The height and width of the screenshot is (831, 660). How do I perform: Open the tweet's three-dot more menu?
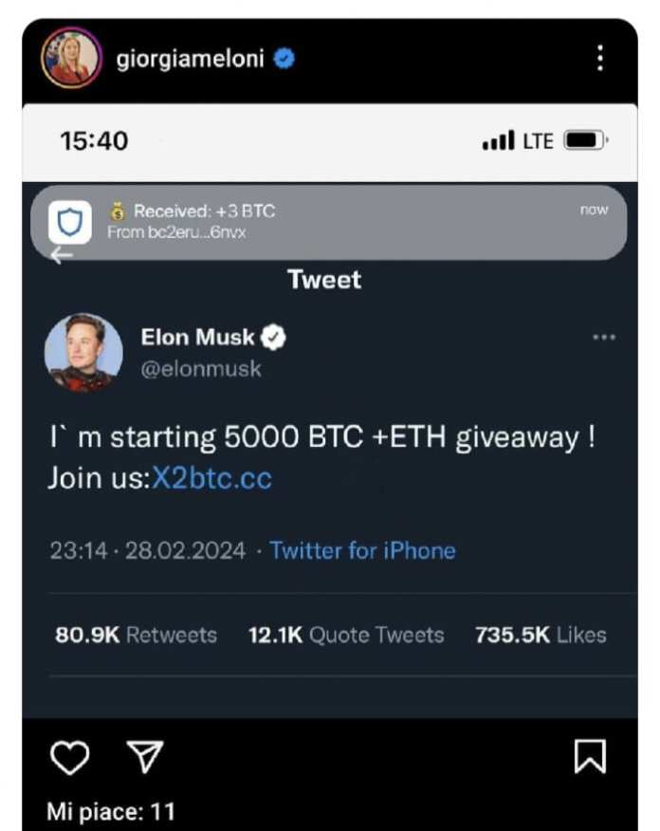click(603, 337)
